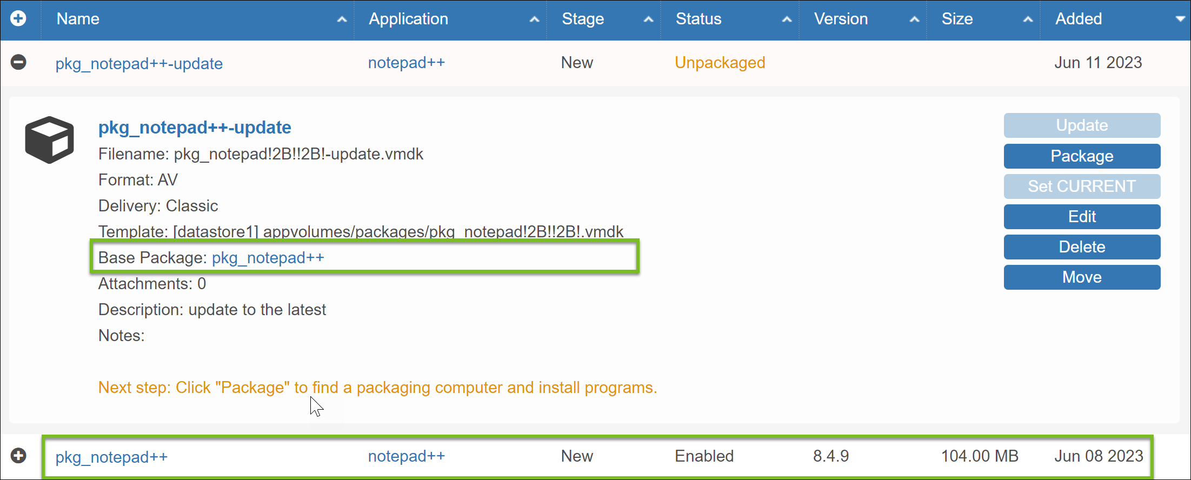Click the Size column header

[x=957, y=19]
